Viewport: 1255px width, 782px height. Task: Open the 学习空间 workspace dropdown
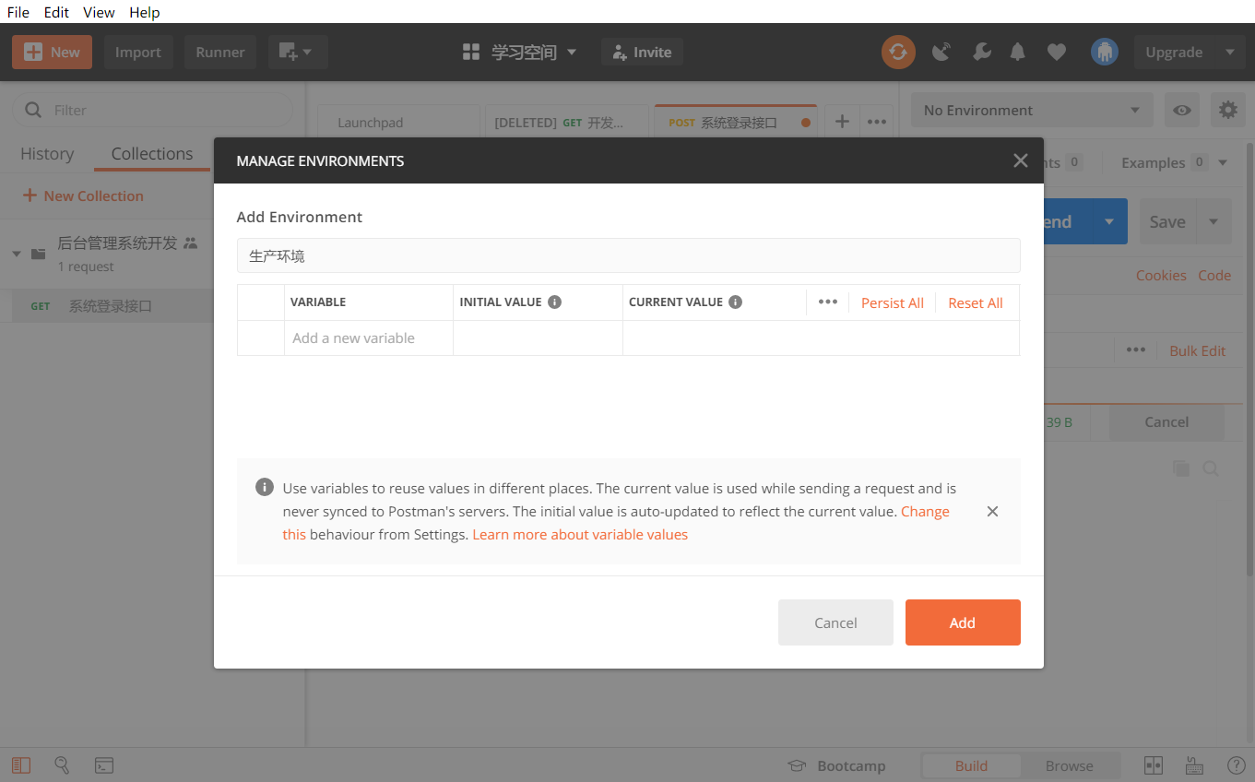(x=520, y=53)
